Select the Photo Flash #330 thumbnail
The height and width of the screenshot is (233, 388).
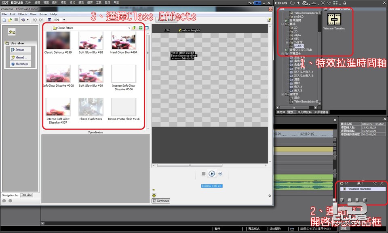91,109
